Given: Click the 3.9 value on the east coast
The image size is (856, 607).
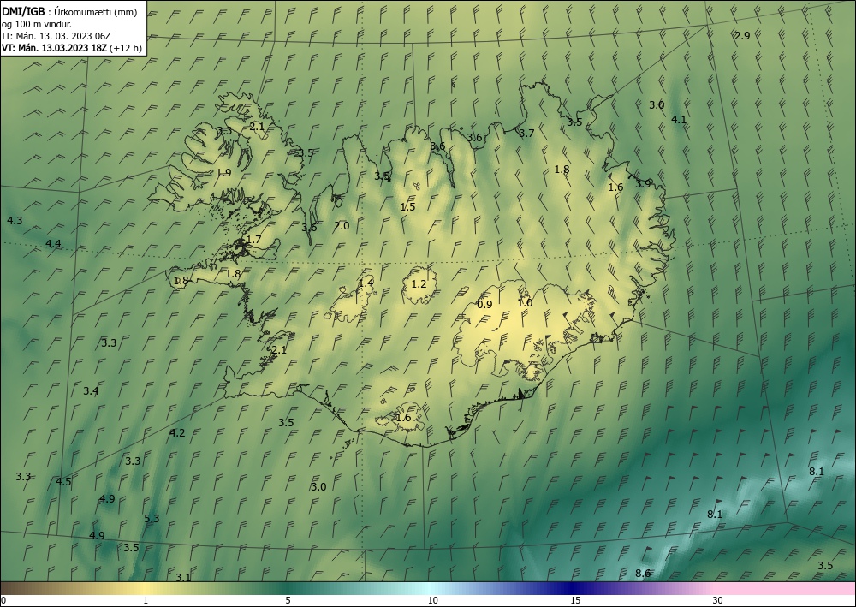Looking at the screenshot, I should 643,184.
